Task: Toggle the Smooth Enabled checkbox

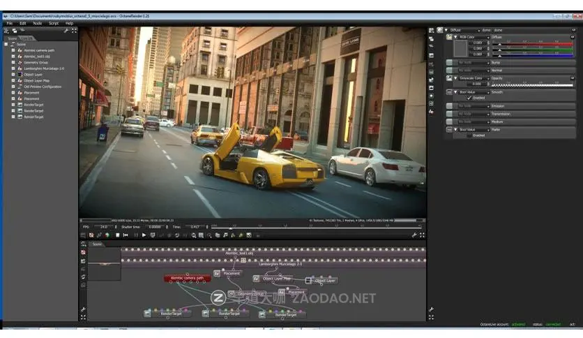Action: click(x=469, y=98)
